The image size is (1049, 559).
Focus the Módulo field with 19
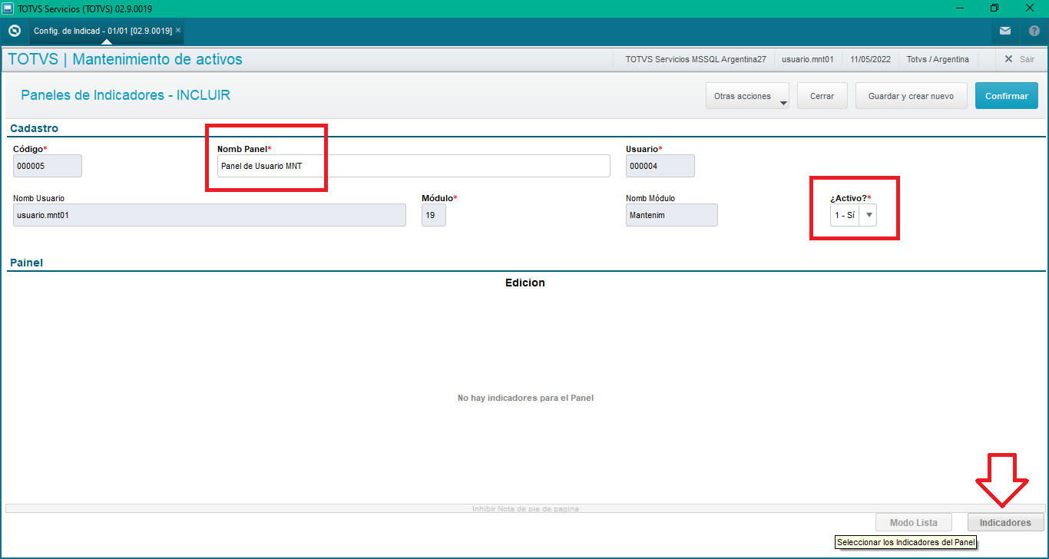[x=434, y=215]
